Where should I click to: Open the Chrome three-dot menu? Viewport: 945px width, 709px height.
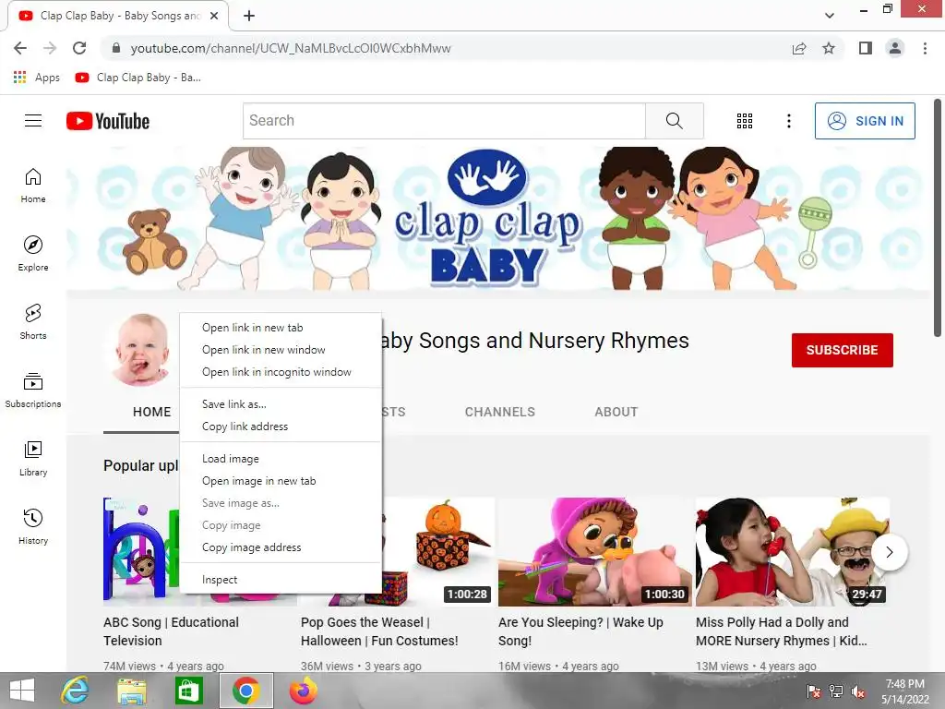coord(925,48)
